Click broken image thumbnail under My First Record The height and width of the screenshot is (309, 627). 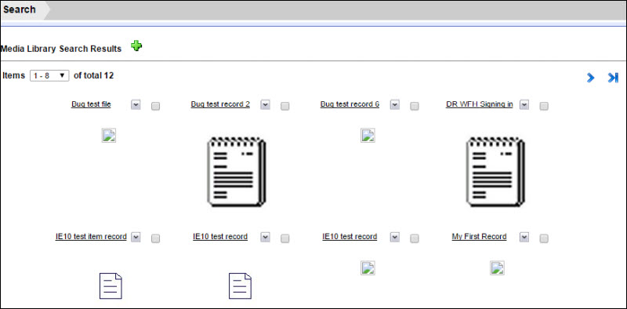pos(497,267)
